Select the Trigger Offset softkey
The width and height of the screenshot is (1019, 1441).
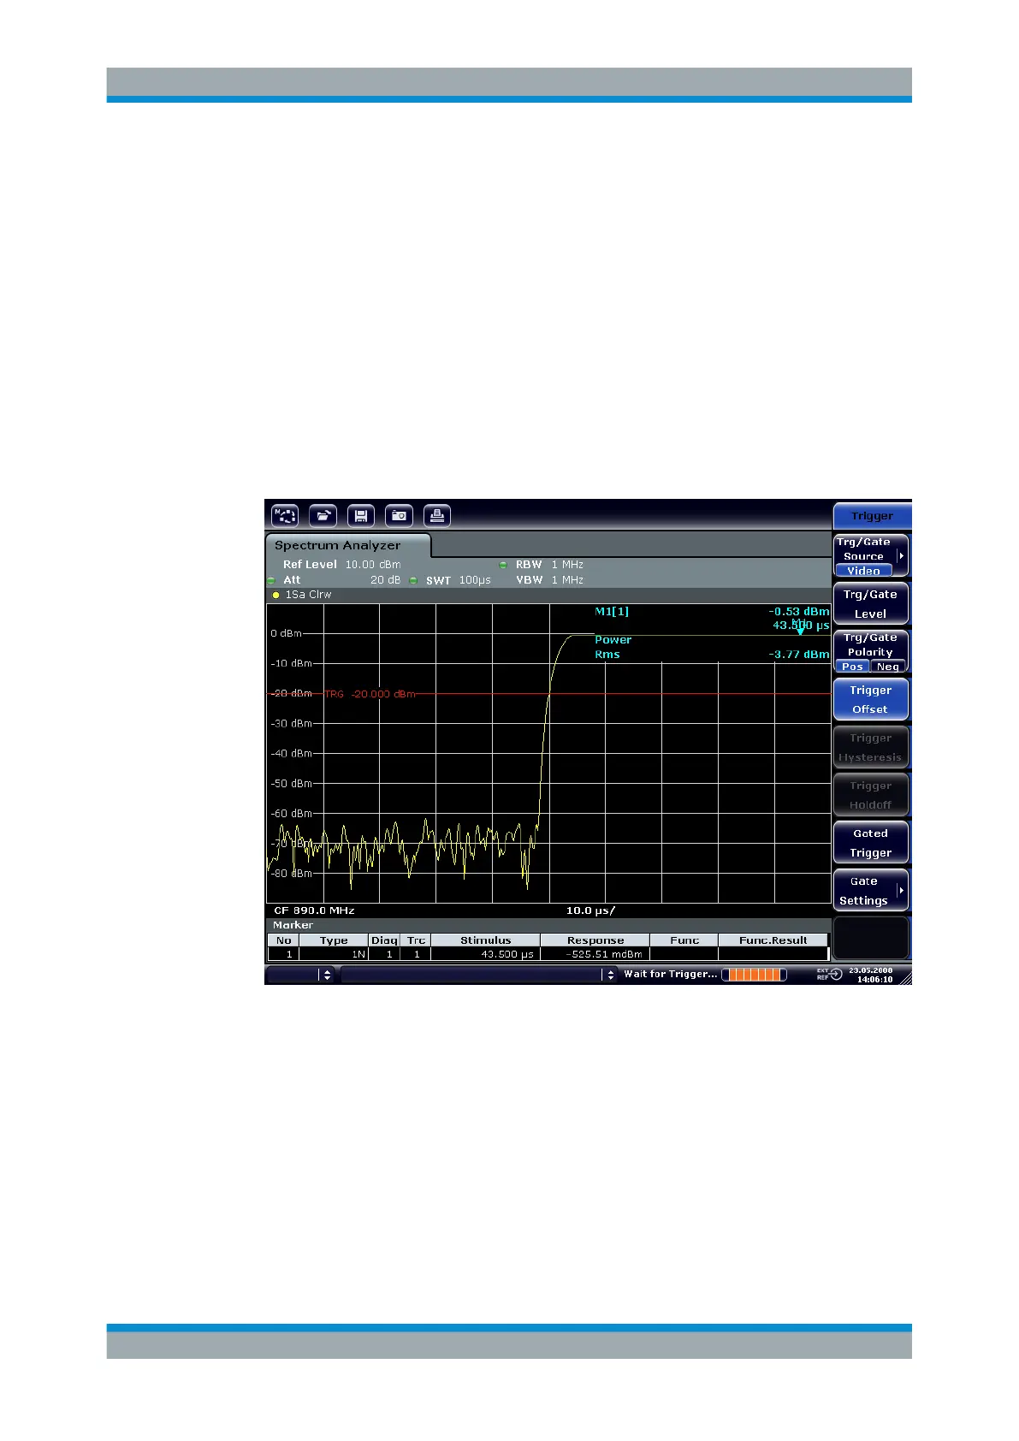[x=871, y=699]
